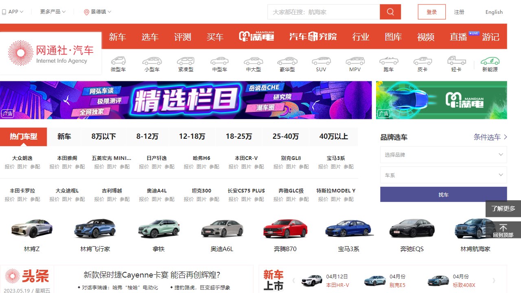
Task: Open 报价 under 本田雅阁
Action: point(54,166)
